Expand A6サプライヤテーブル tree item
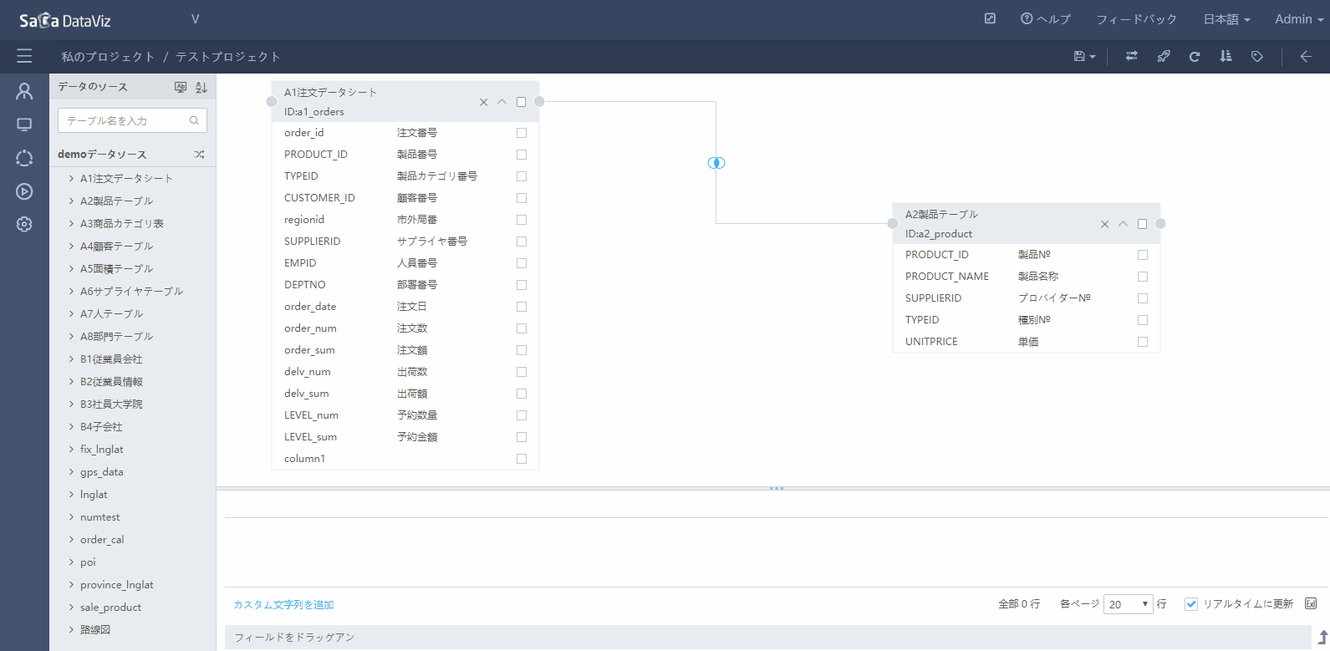1330x651 pixels. [71, 291]
